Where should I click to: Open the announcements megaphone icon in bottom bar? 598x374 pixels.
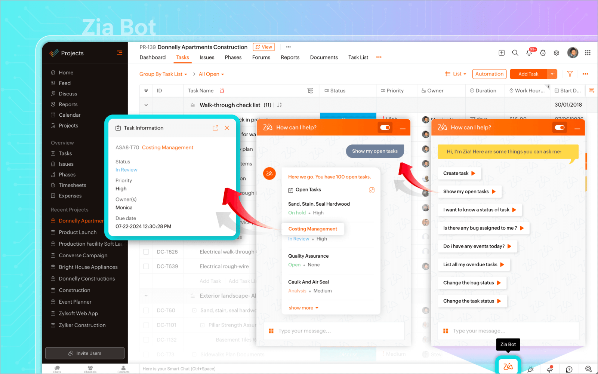pyautogui.click(x=550, y=369)
